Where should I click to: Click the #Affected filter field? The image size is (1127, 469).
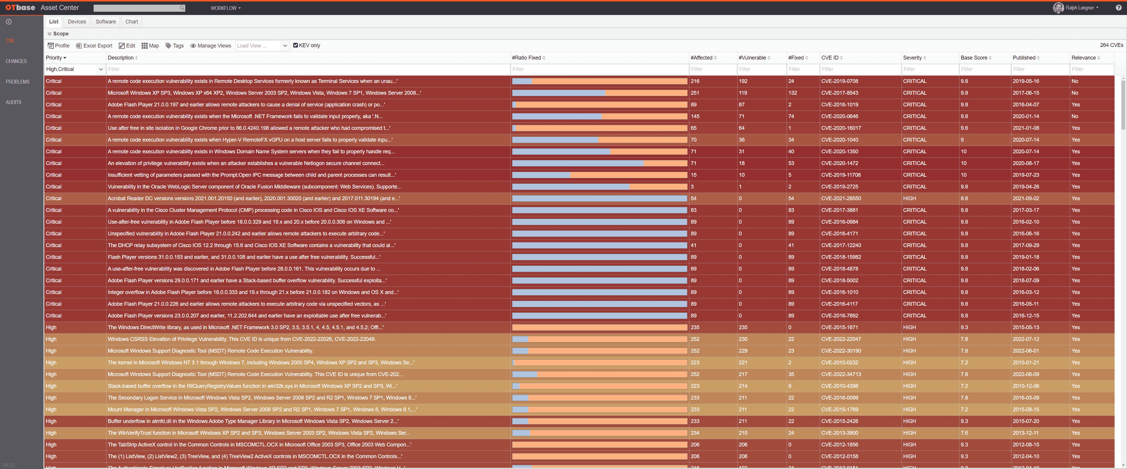pyautogui.click(x=713, y=69)
